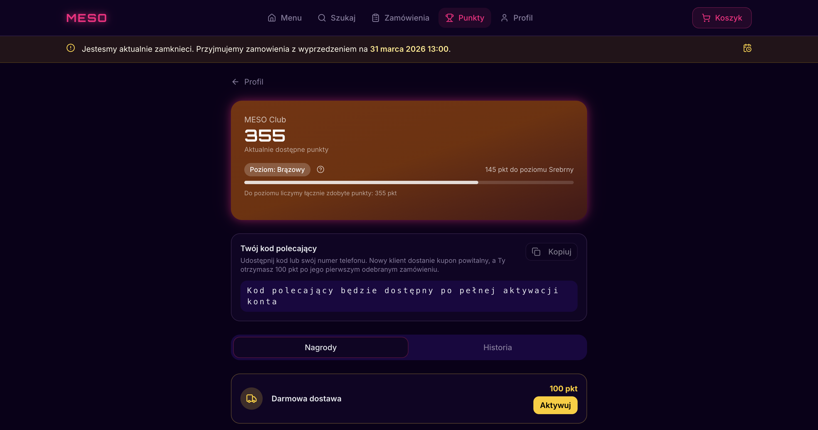Switch to the Nagrody tab
This screenshot has width=818, height=430.
coord(321,347)
